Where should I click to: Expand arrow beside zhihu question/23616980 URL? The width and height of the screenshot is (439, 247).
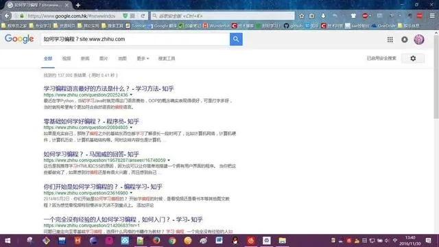(x=131, y=193)
